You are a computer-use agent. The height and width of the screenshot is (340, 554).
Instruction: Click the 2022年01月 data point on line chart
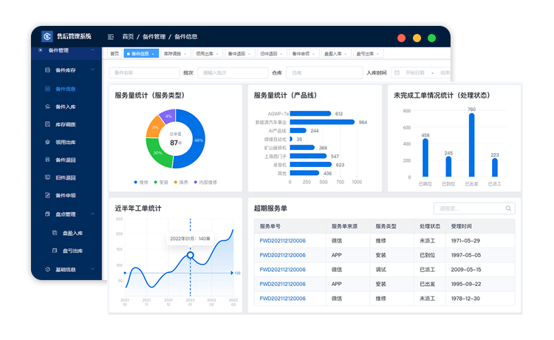(191, 255)
